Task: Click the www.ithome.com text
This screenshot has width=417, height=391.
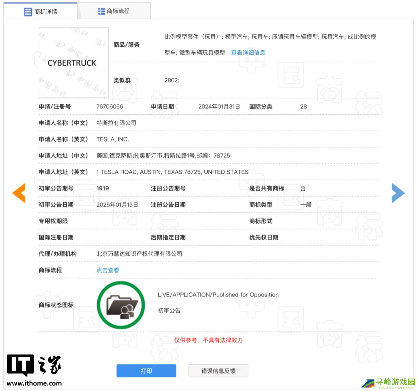Action: (34, 383)
